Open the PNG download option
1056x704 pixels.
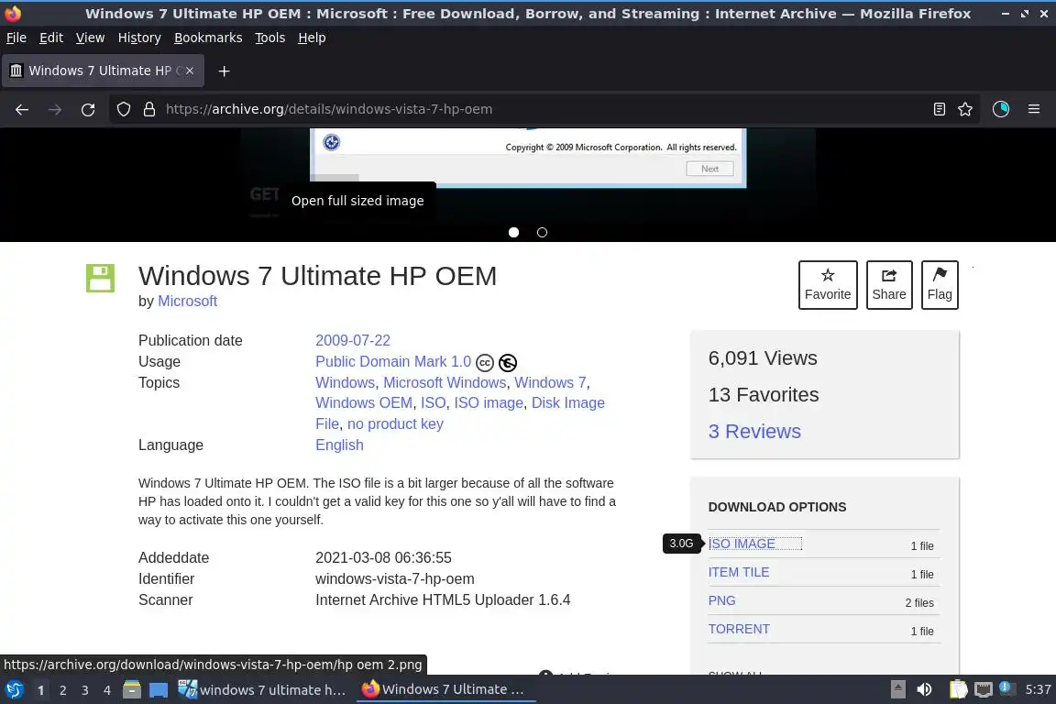(721, 600)
